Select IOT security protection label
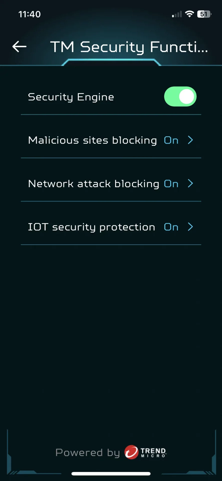 91,227
